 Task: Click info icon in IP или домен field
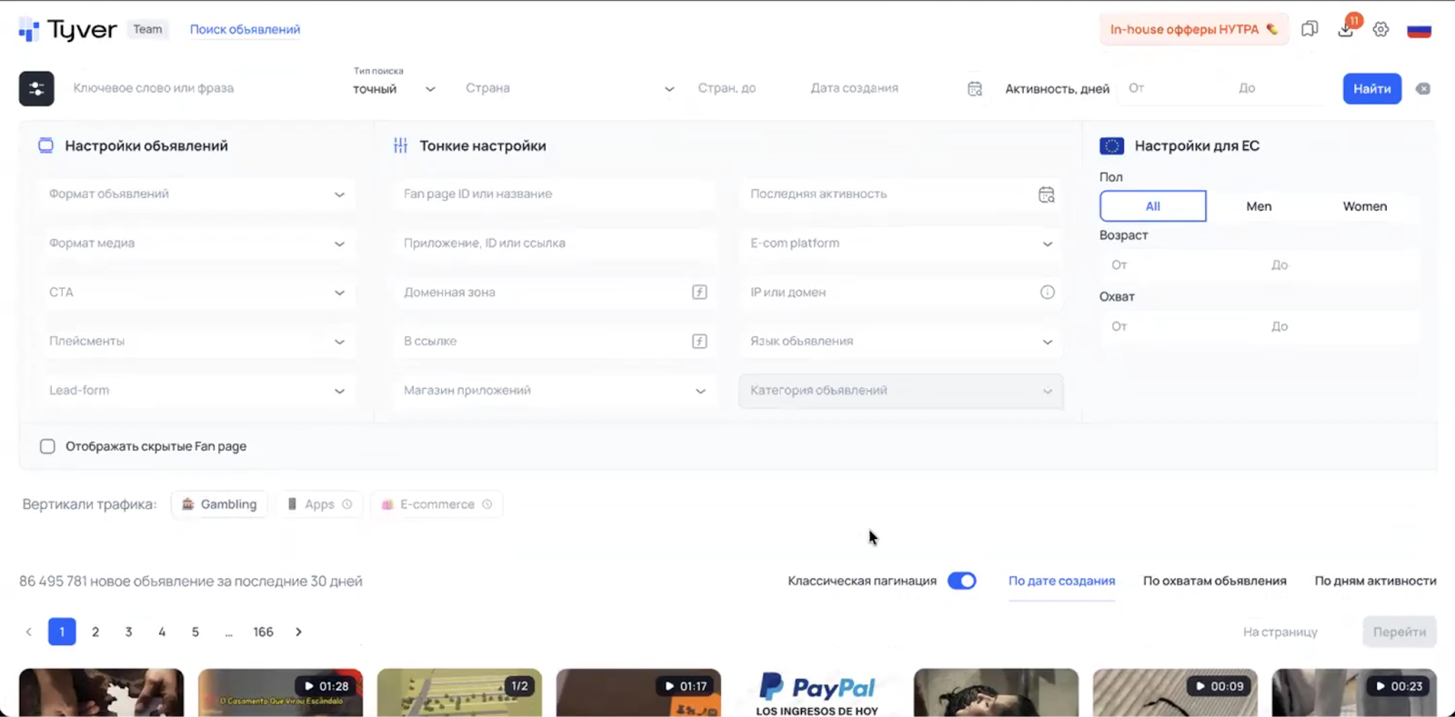point(1047,292)
